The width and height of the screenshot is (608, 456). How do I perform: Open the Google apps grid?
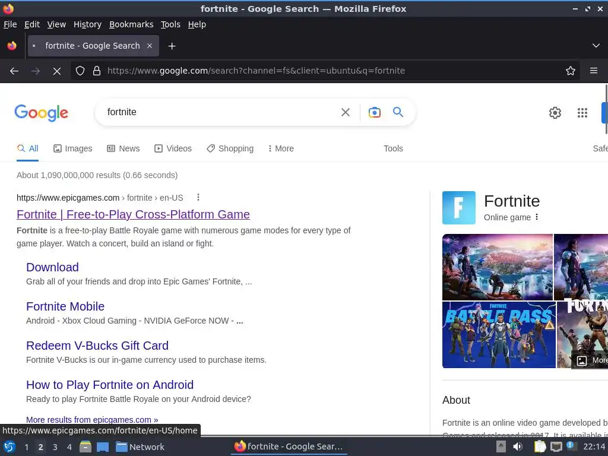tap(582, 112)
